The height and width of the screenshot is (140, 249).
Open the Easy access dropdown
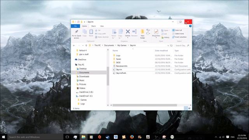[148, 33]
